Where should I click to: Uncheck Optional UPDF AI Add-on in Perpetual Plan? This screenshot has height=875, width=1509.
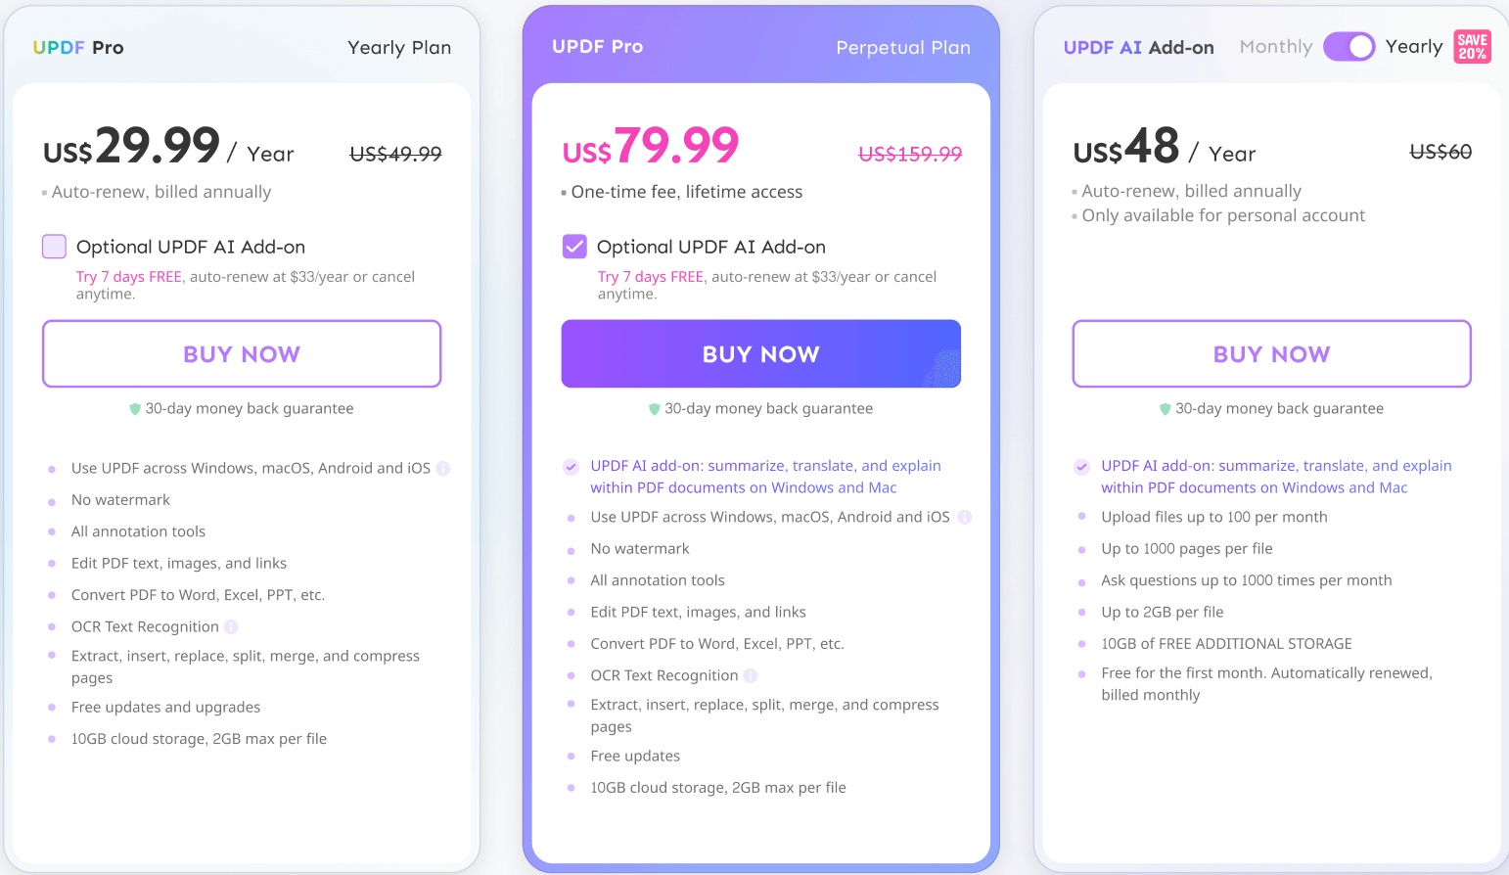coord(574,247)
